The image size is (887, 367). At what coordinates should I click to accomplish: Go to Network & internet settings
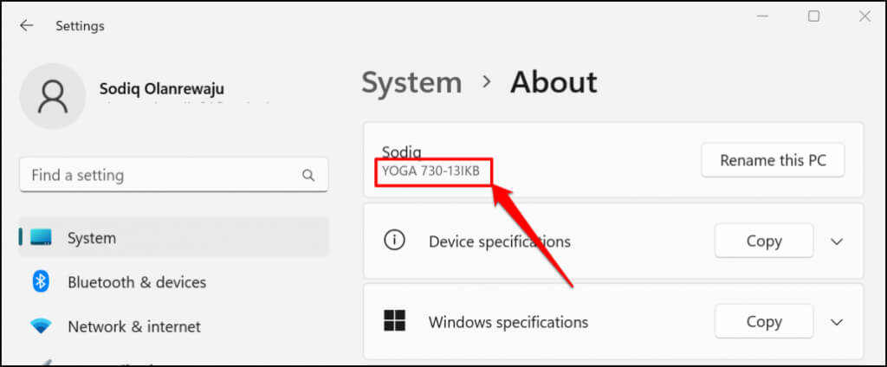click(x=134, y=326)
